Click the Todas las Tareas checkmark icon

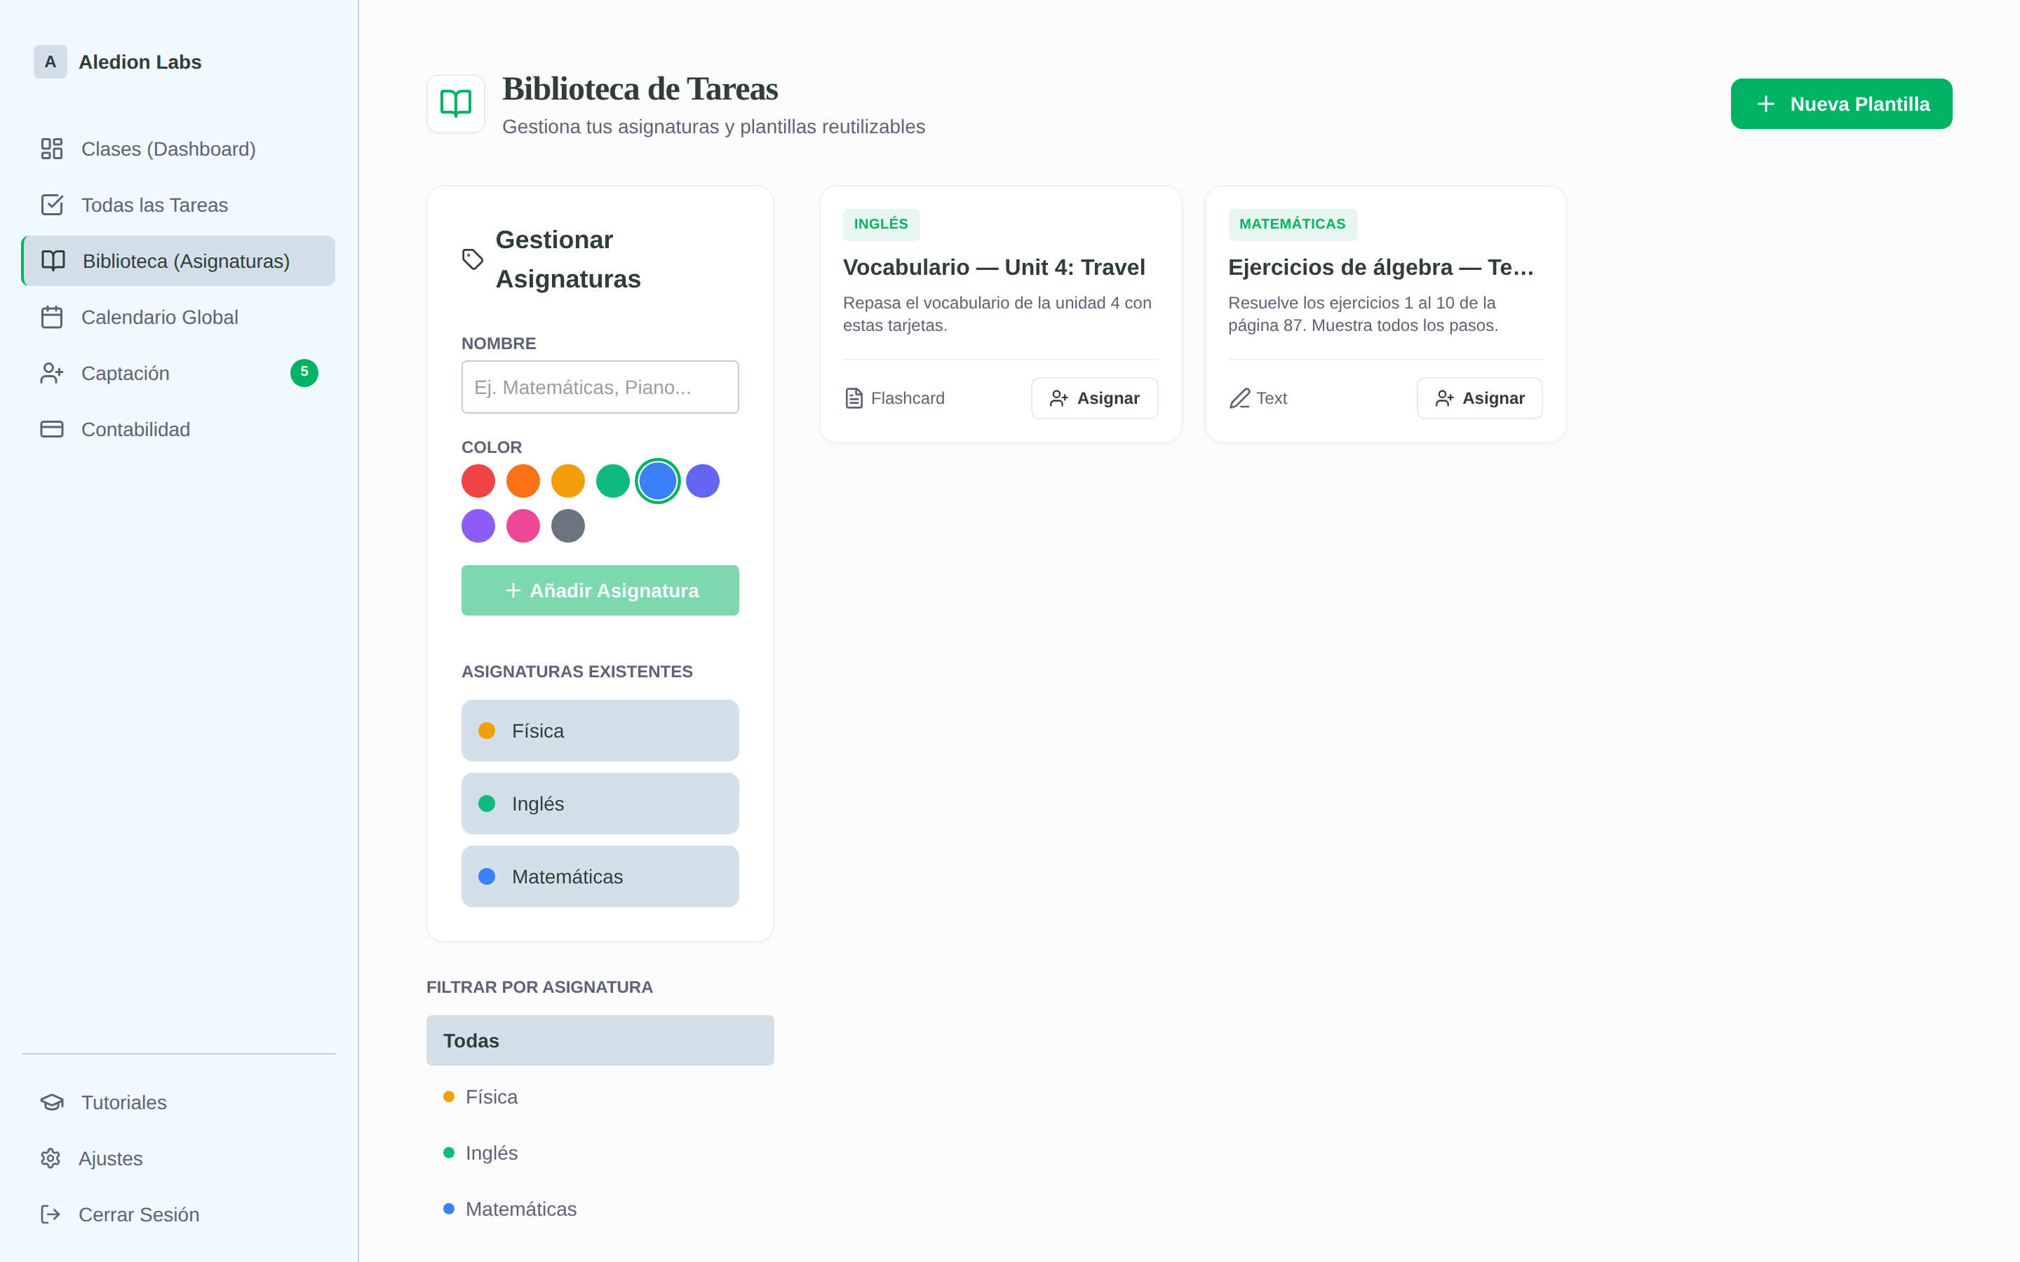[52, 205]
